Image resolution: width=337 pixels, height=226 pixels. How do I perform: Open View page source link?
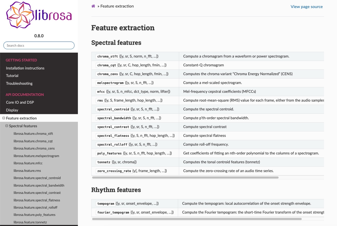pyautogui.click(x=307, y=7)
